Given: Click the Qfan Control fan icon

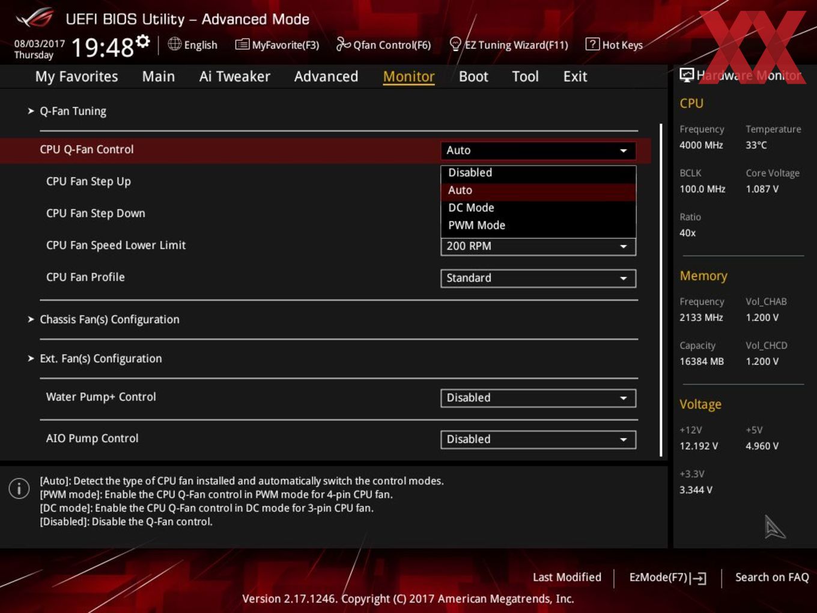Looking at the screenshot, I should tap(343, 44).
